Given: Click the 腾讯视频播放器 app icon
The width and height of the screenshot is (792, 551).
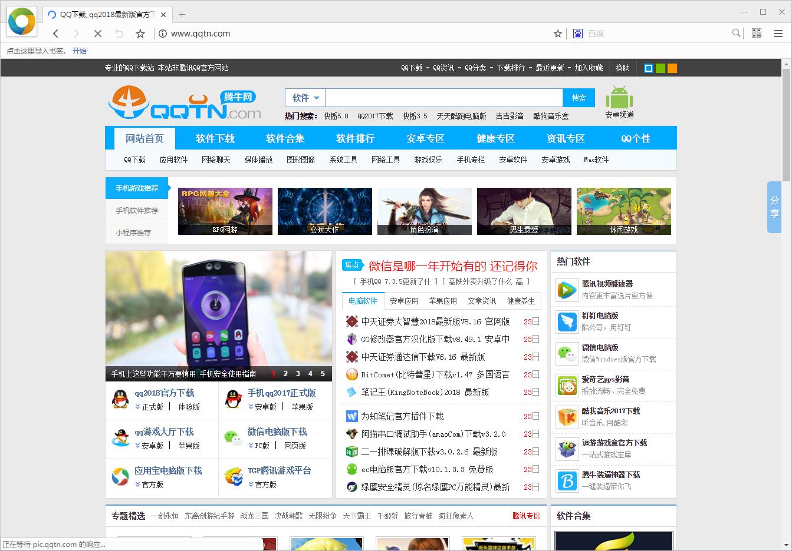Looking at the screenshot, I should [567, 290].
